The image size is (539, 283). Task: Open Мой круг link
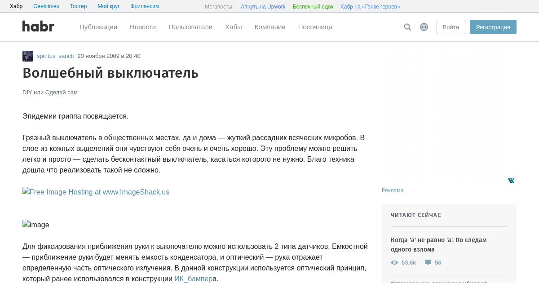click(109, 6)
